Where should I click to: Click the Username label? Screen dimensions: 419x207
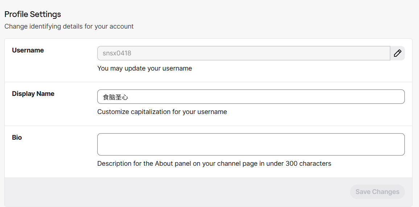28,50
